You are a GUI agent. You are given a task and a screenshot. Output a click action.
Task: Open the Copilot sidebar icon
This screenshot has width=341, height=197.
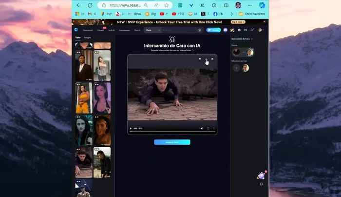coord(262,5)
